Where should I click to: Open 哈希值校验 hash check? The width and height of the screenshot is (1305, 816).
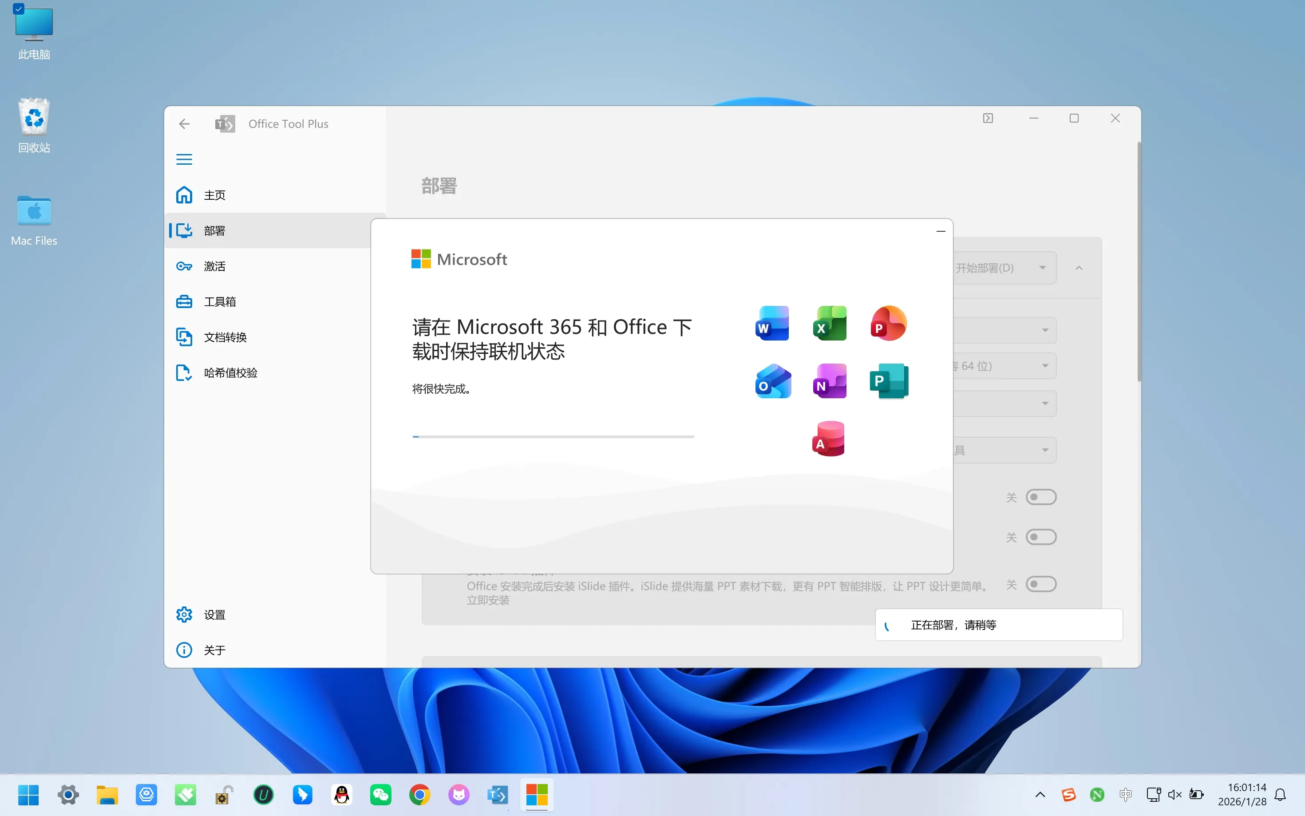pyautogui.click(x=230, y=372)
